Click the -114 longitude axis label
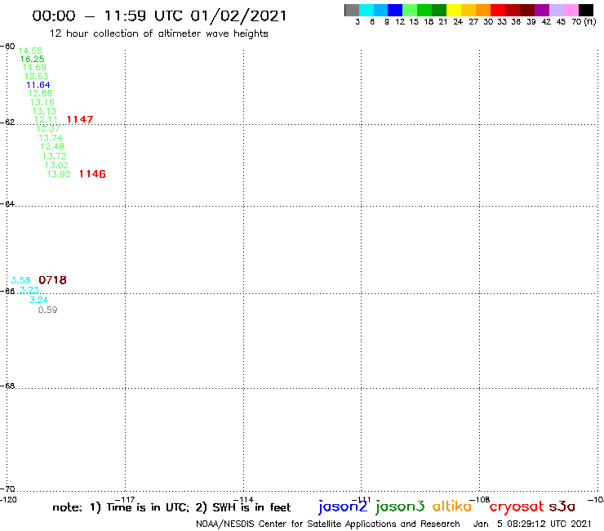The height and width of the screenshot is (531, 604). click(243, 500)
